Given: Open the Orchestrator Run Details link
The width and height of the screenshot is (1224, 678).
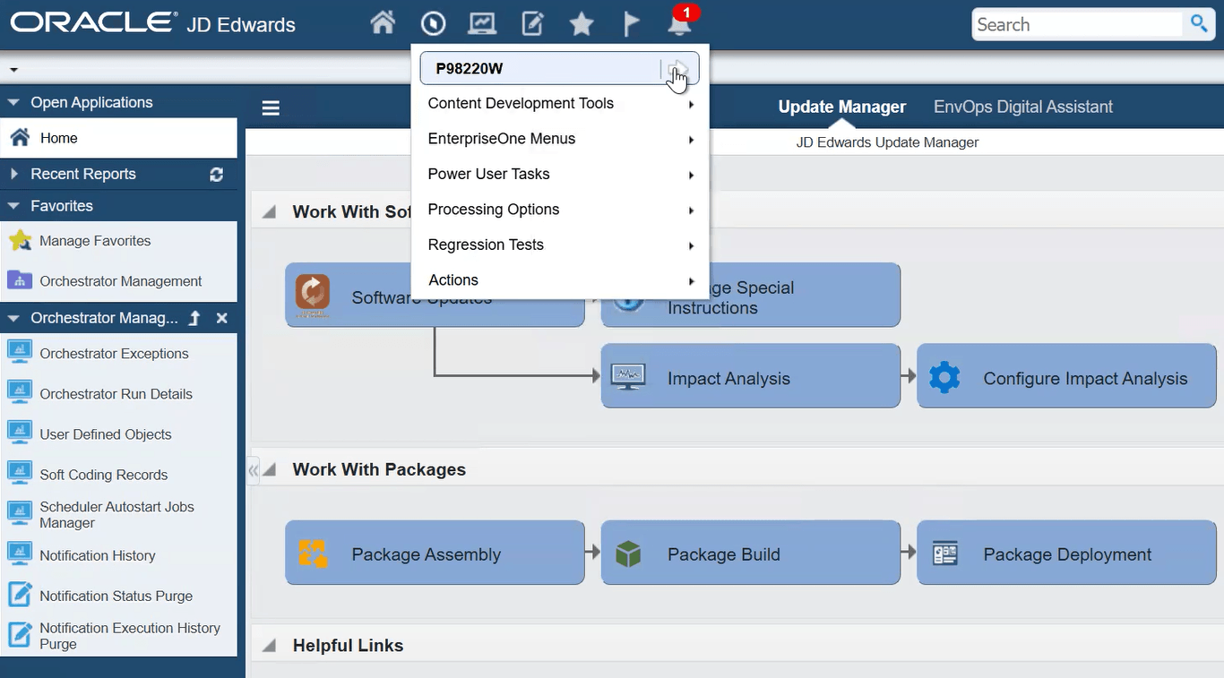Looking at the screenshot, I should point(116,394).
